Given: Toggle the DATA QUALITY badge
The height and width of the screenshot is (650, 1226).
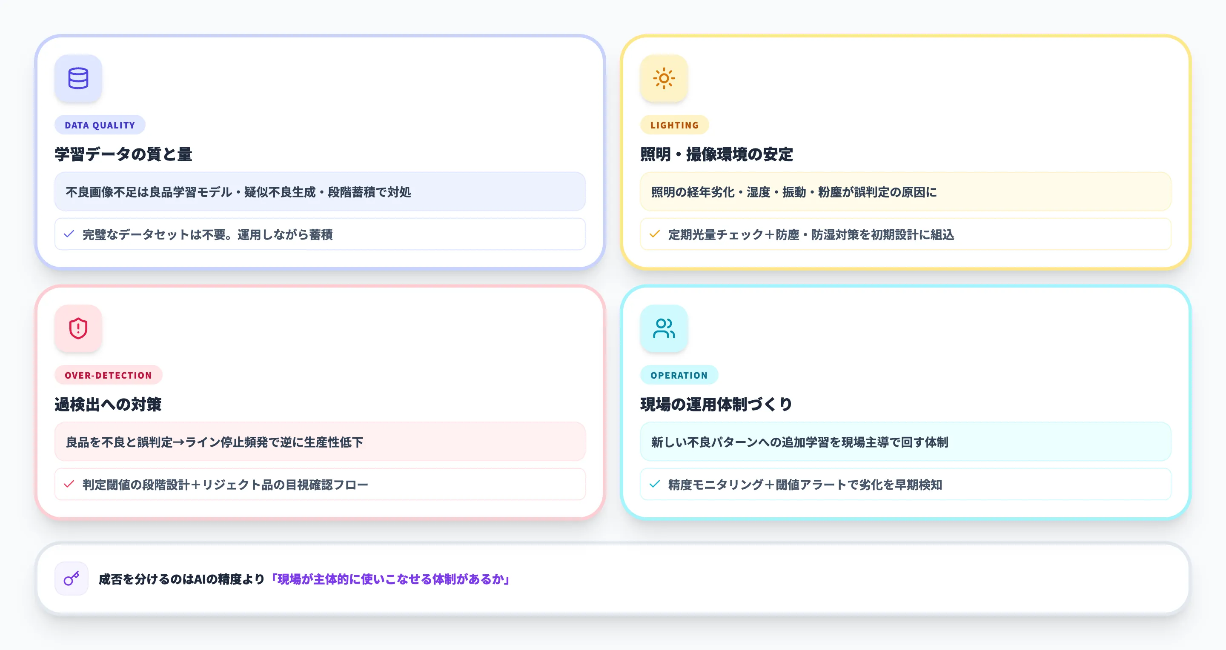Looking at the screenshot, I should click(x=100, y=125).
